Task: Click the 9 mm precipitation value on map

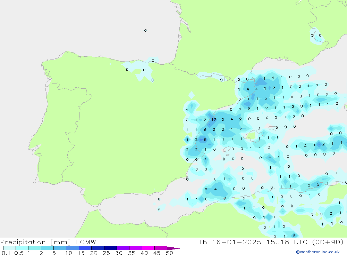Action: point(205,140)
